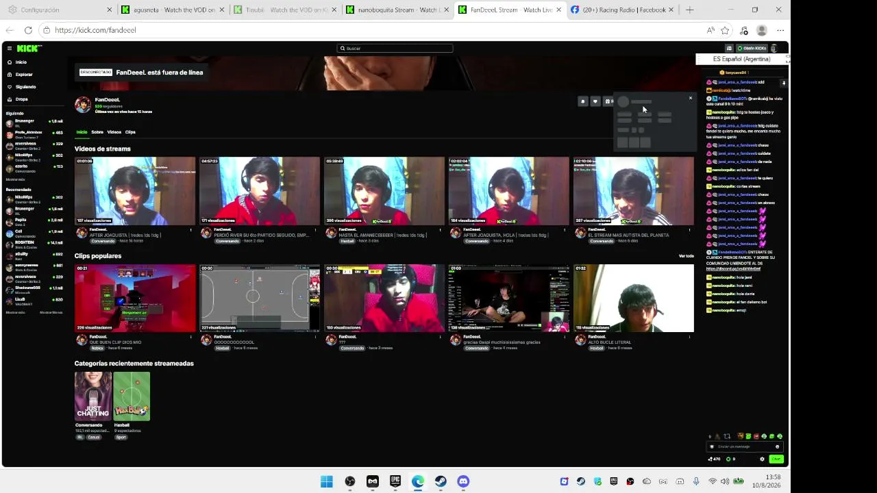Toggle the channel notification bell
Image resolution: width=877 pixels, height=493 pixels.
583,101
